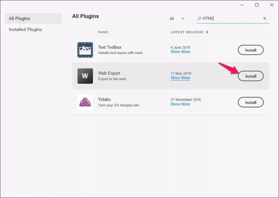This screenshot has height=198, width=279.
Task: Show more for Yotako
Action: [x=180, y=105]
